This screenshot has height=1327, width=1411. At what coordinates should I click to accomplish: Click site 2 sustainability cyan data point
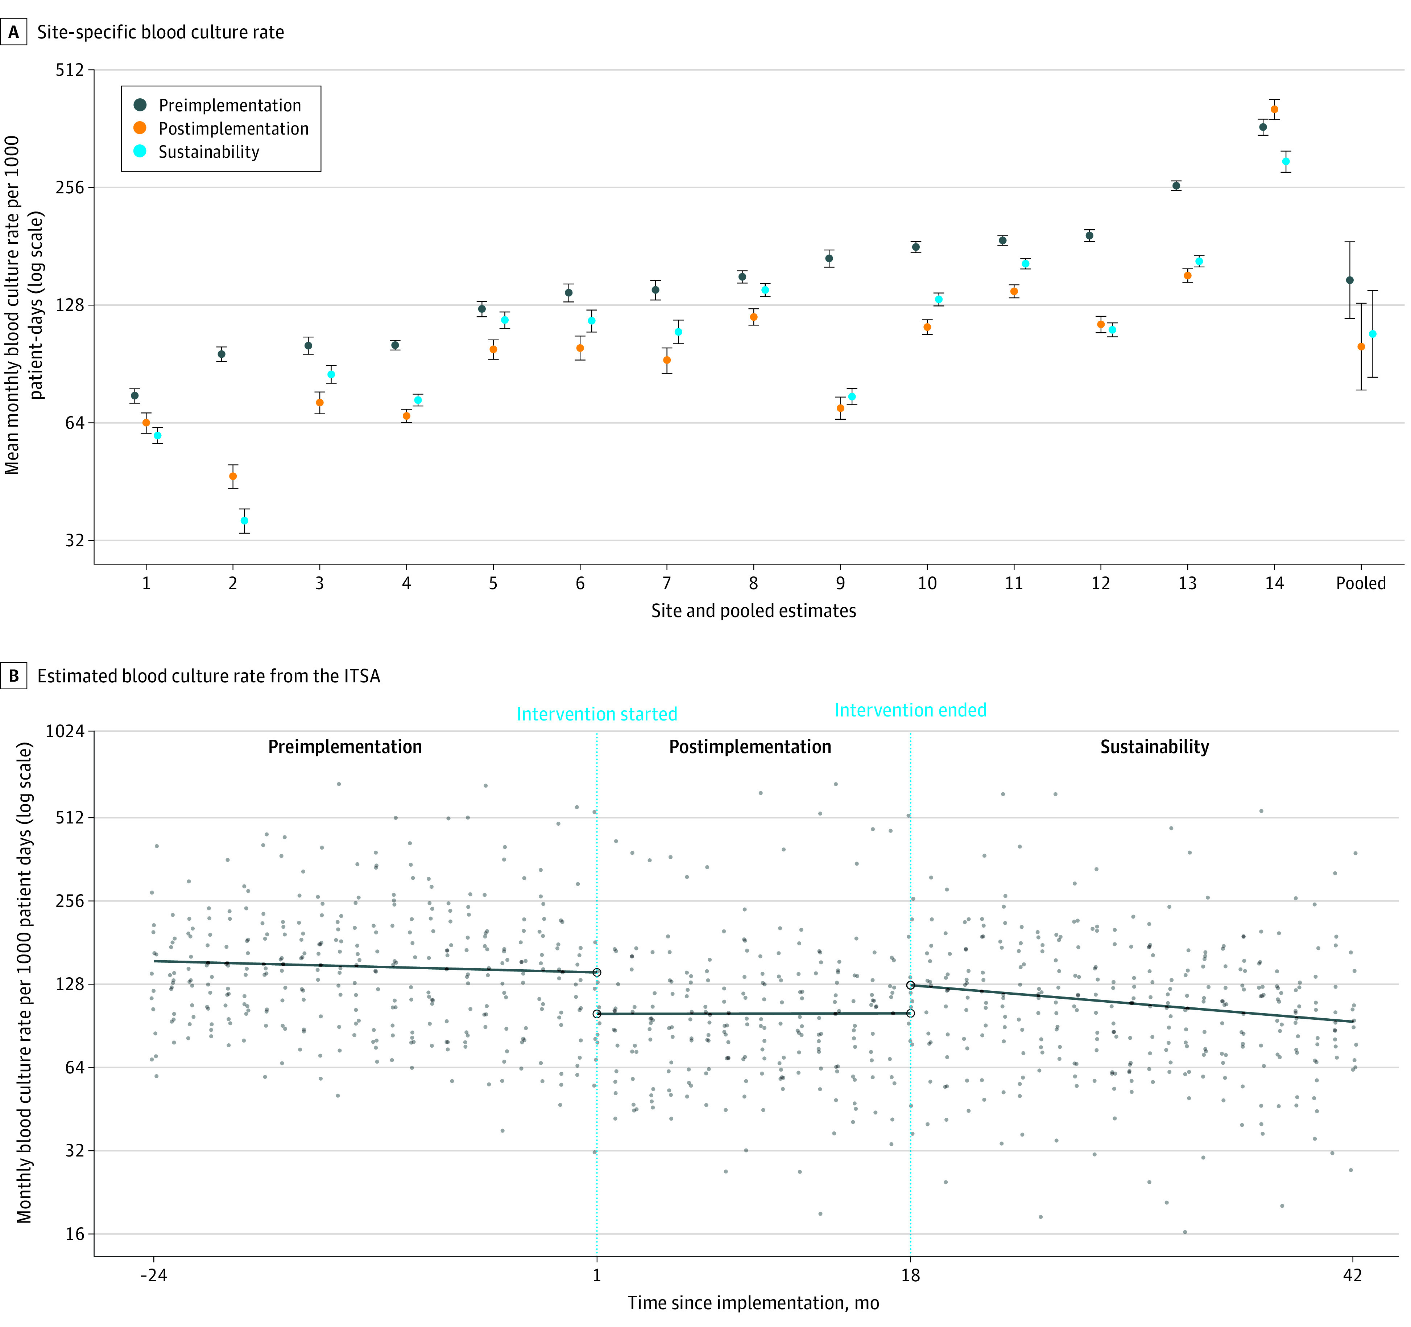point(244,521)
